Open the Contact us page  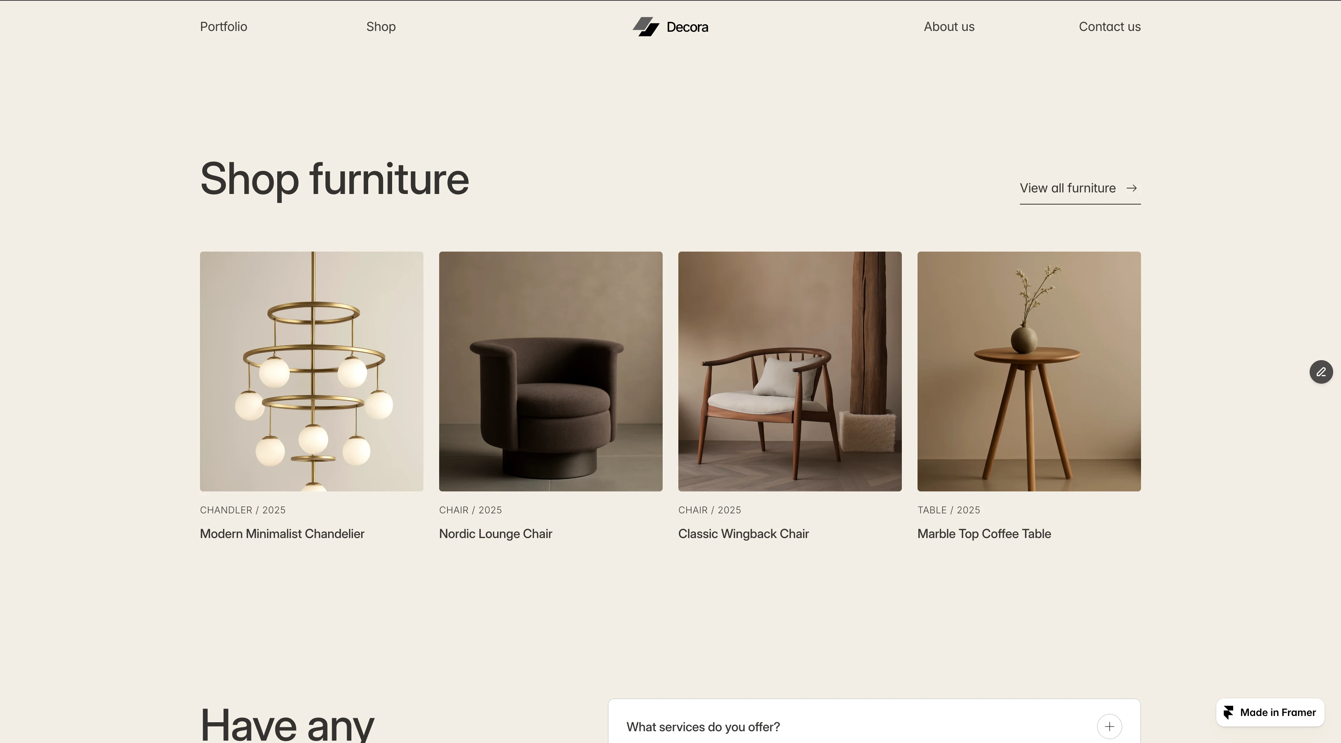pyautogui.click(x=1109, y=27)
